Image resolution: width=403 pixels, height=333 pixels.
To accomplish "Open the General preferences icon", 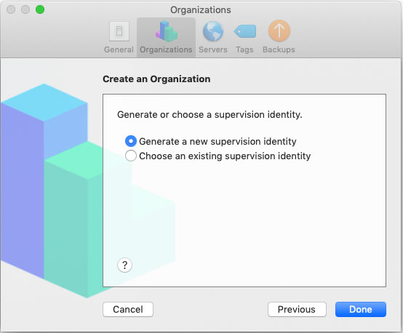I will [119, 31].
